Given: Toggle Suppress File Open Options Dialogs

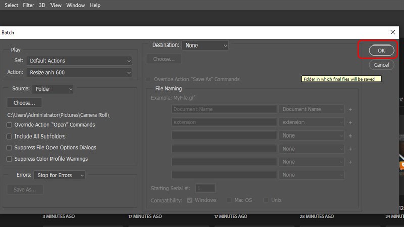Looking at the screenshot, I should [x=9, y=148].
